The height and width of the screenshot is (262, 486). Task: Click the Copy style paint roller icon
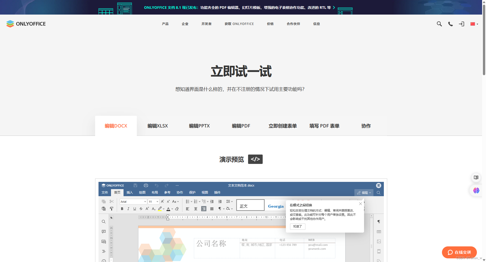112,209
